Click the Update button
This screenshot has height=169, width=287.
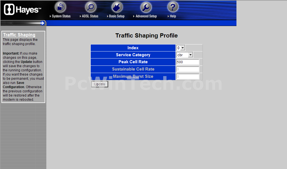(100, 84)
